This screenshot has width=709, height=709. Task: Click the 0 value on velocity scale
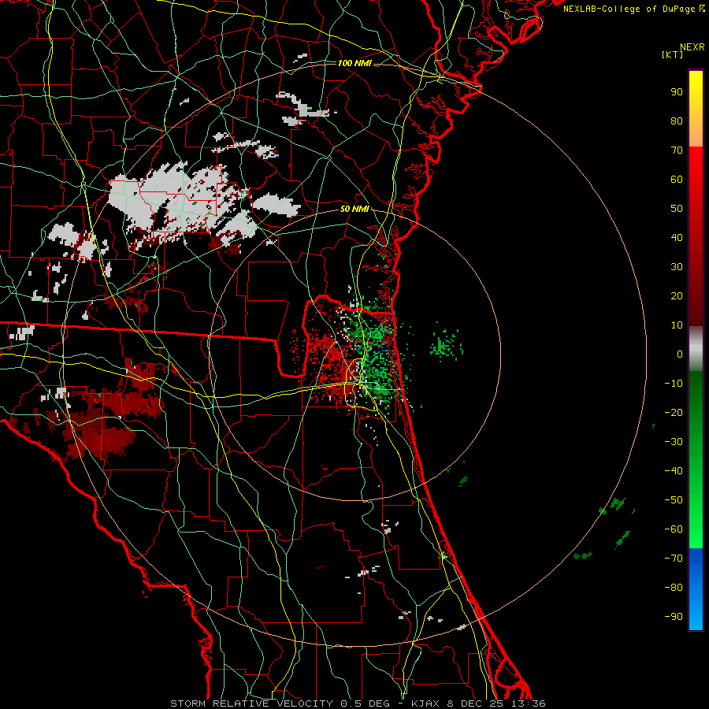pyautogui.click(x=680, y=354)
